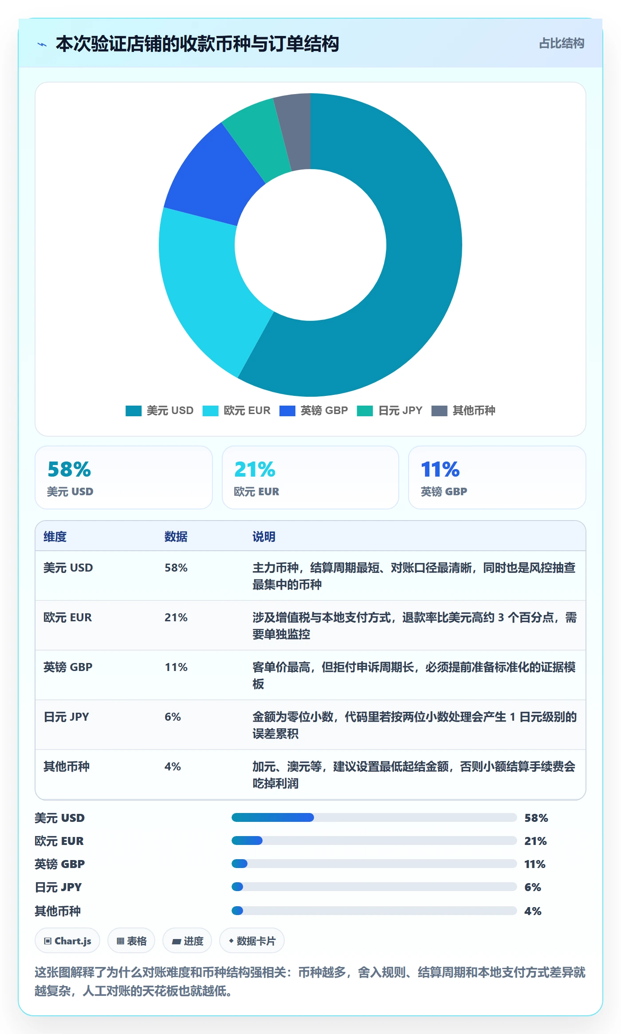This screenshot has width=621, height=1034.
Task: Click the bar icon in 进度 chip
Action: coord(176,941)
